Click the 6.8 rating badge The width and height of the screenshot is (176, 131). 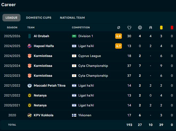pyautogui.click(x=118, y=36)
